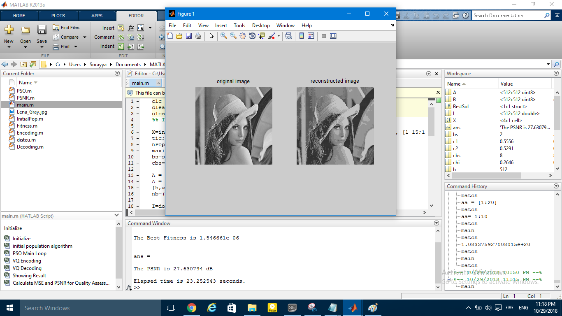Screen dimensions: 562x316
Task: Open the Command Window actions menu
Action: pyautogui.click(x=437, y=223)
